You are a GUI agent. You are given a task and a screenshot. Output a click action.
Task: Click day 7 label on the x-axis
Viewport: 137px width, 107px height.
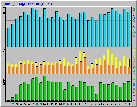click(33, 104)
